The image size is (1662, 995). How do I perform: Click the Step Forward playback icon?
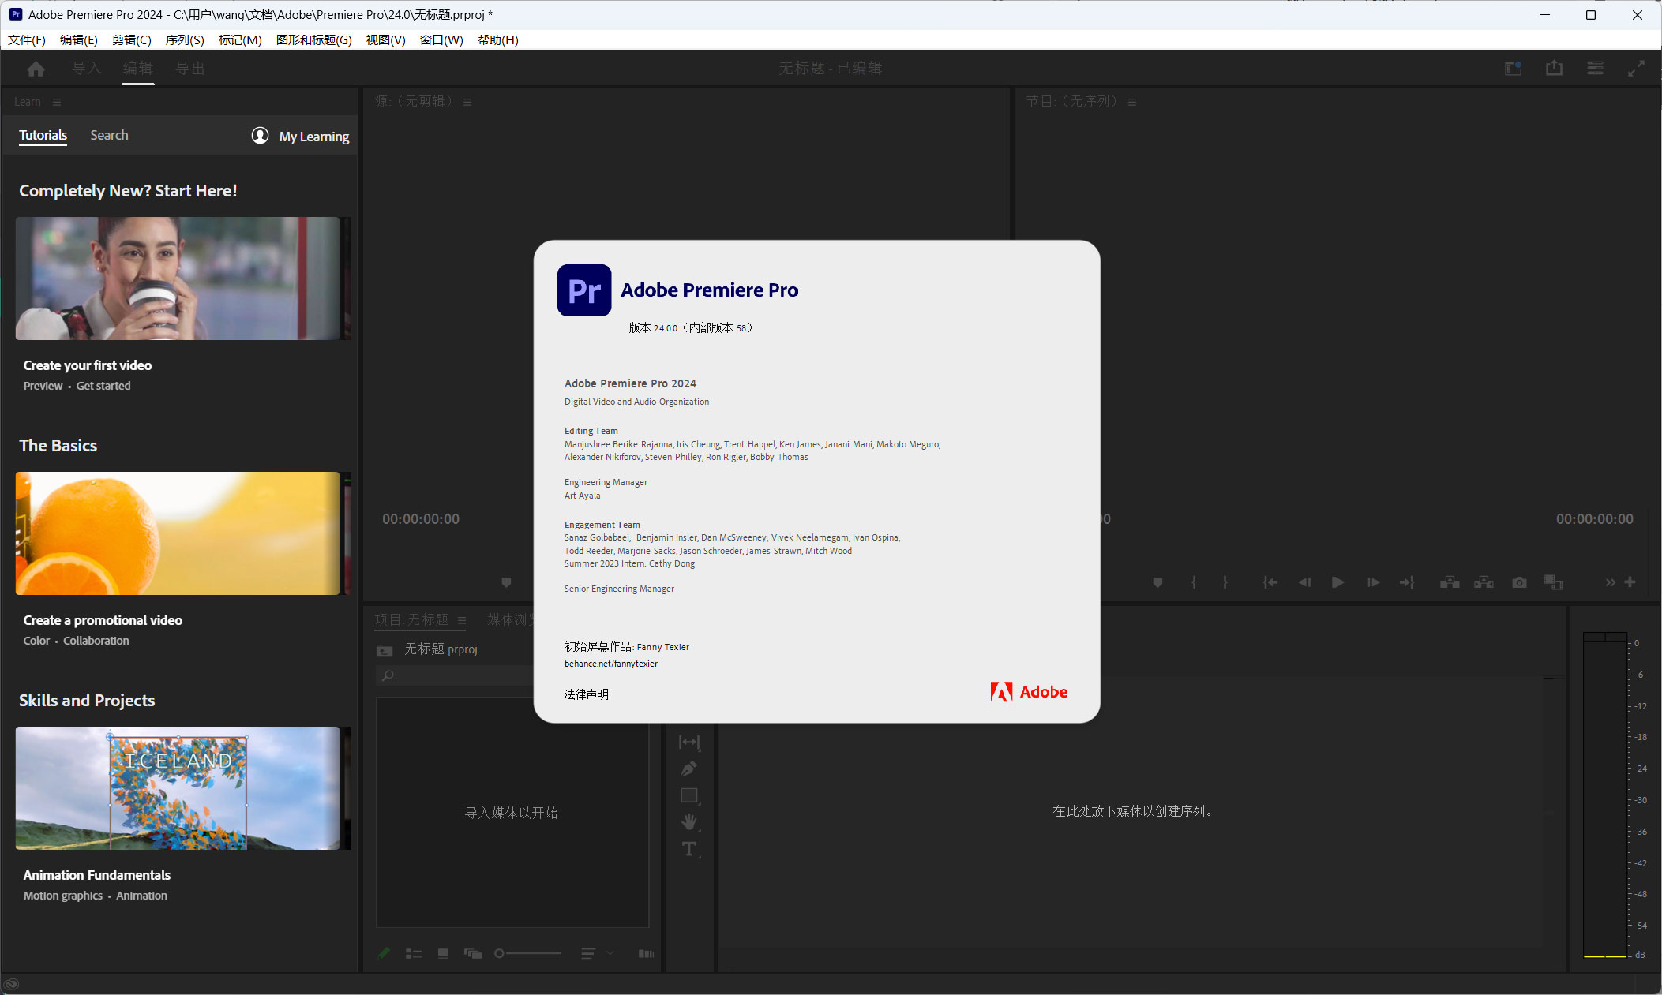(1369, 582)
